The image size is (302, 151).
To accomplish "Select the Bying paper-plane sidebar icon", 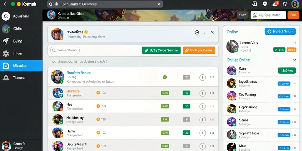I will [x=6, y=41].
